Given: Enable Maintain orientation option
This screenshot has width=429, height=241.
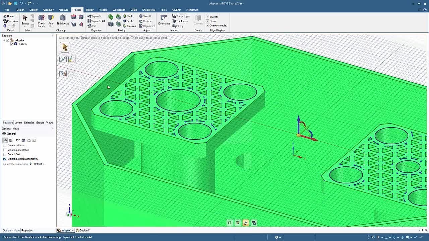Looking at the screenshot, I should click(x=5, y=150).
